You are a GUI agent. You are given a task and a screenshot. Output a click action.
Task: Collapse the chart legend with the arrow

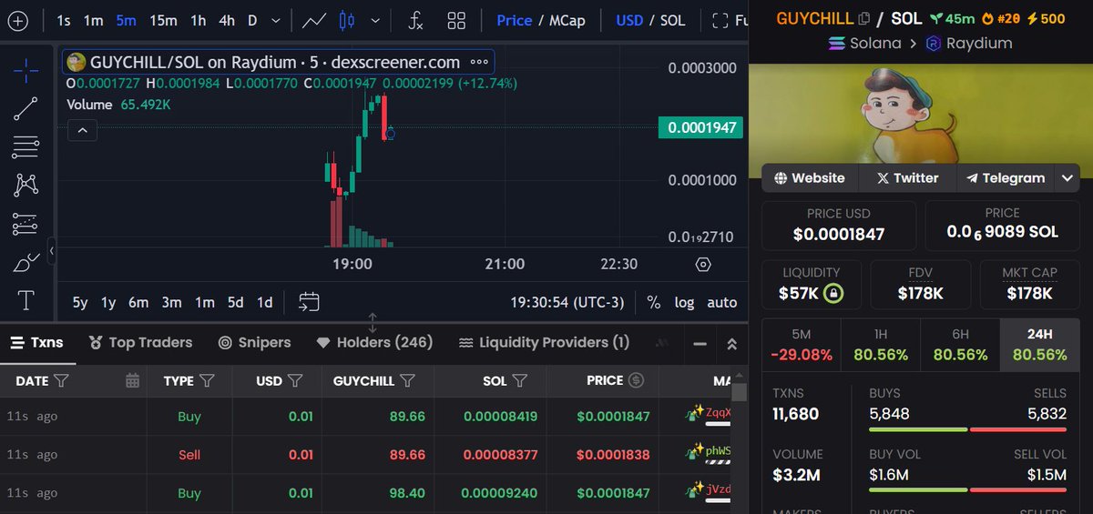pos(82,131)
